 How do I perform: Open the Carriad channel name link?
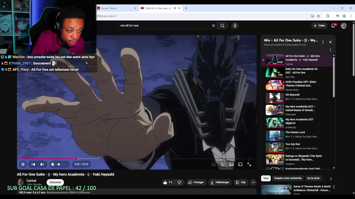tap(31, 181)
